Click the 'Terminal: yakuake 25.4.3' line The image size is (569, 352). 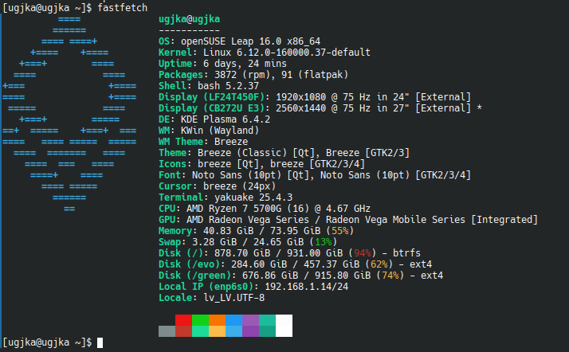coord(226,198)
